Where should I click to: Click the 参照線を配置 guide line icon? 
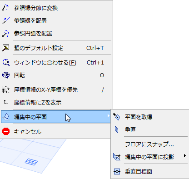coord(5,20)
